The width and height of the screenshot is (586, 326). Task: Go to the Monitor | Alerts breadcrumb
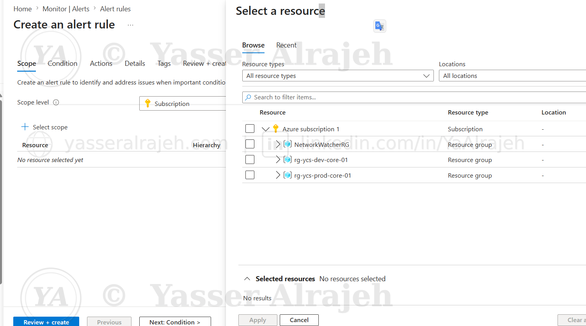66,9
